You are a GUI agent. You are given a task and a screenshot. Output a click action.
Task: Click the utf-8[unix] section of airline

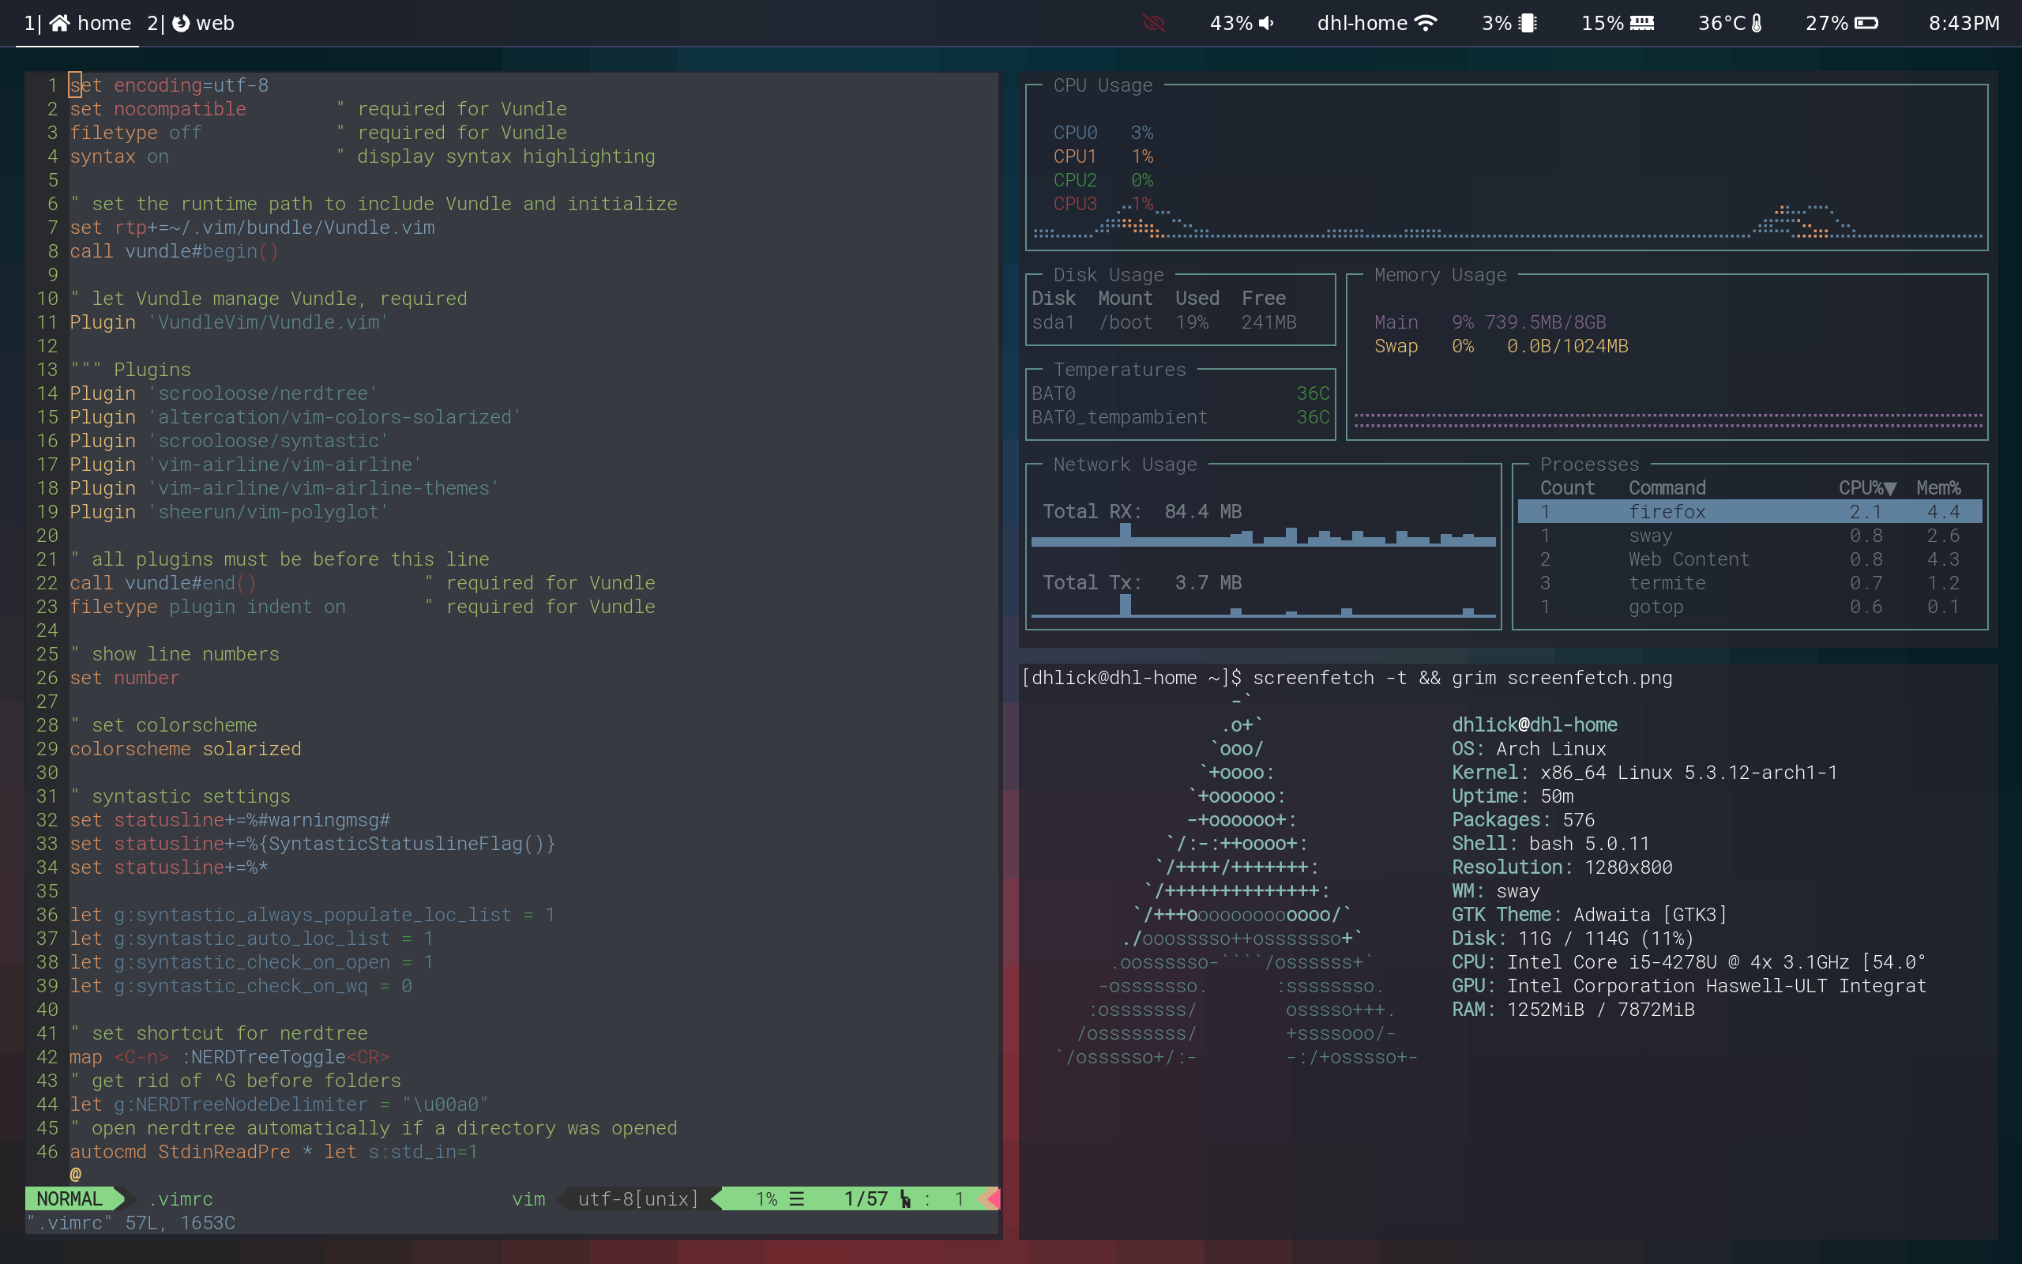tap(638, 1198)
